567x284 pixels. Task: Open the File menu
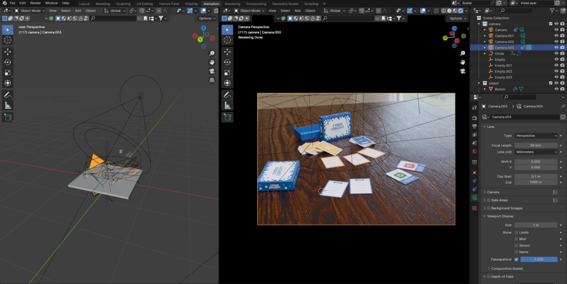click(x=13, y=3)
